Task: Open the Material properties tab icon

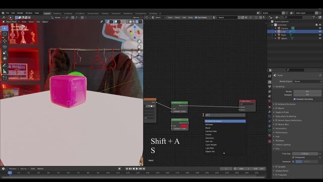Action: (270, 135)
